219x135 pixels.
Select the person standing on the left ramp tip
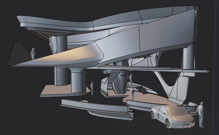coord(33,54)
